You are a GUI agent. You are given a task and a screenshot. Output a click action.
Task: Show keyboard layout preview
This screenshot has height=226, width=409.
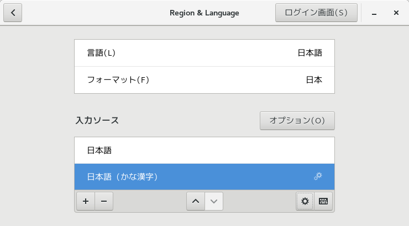point(323,201)
